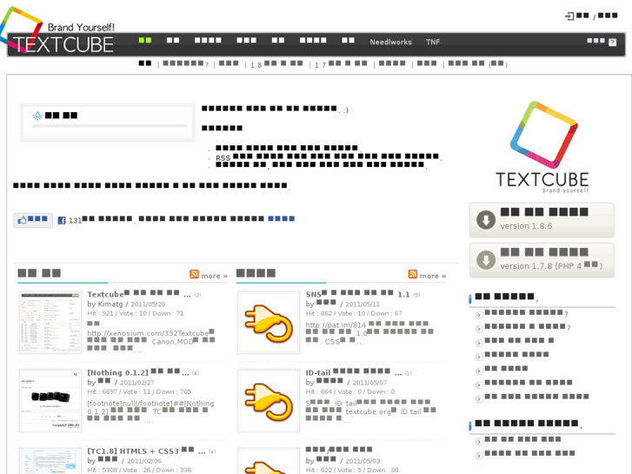Open Textcube skin post title by Kimatg

(139, 294)
